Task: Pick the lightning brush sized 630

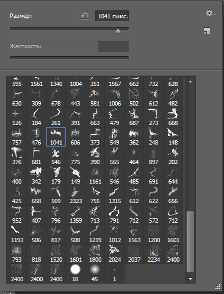Action: pyautogui.click(x=17, y=98)
